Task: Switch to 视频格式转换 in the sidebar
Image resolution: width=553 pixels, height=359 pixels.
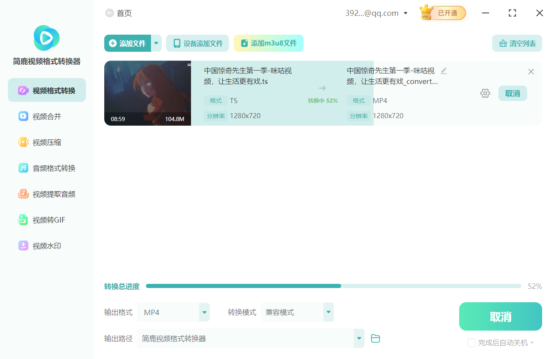Action: click(x=46, y=90)
